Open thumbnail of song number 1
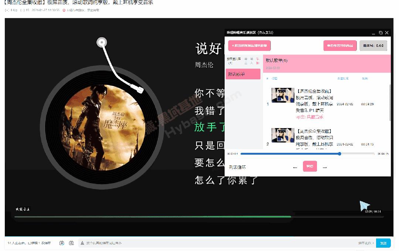 [x=283, y=95]
